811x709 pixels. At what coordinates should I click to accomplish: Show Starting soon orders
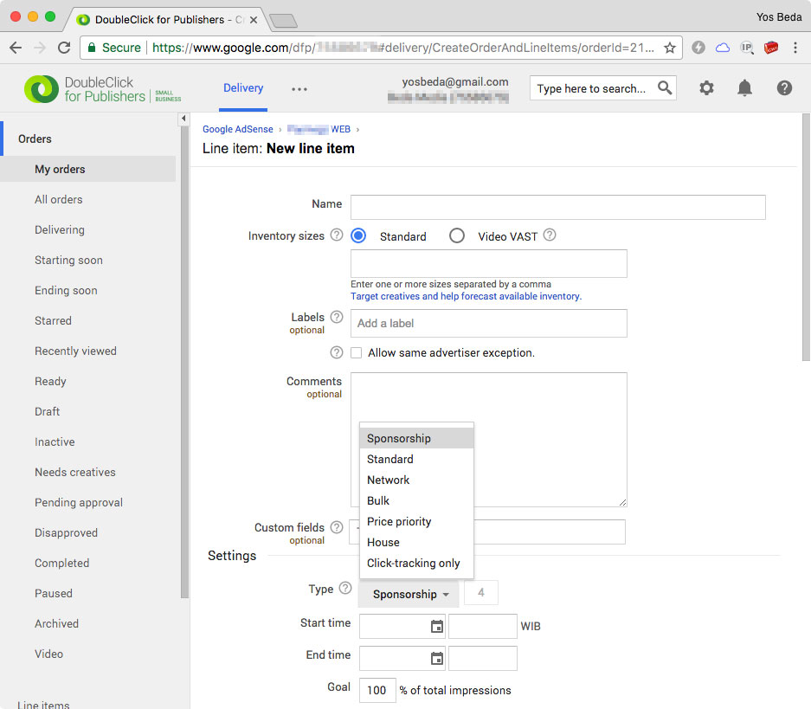(68, 260)
